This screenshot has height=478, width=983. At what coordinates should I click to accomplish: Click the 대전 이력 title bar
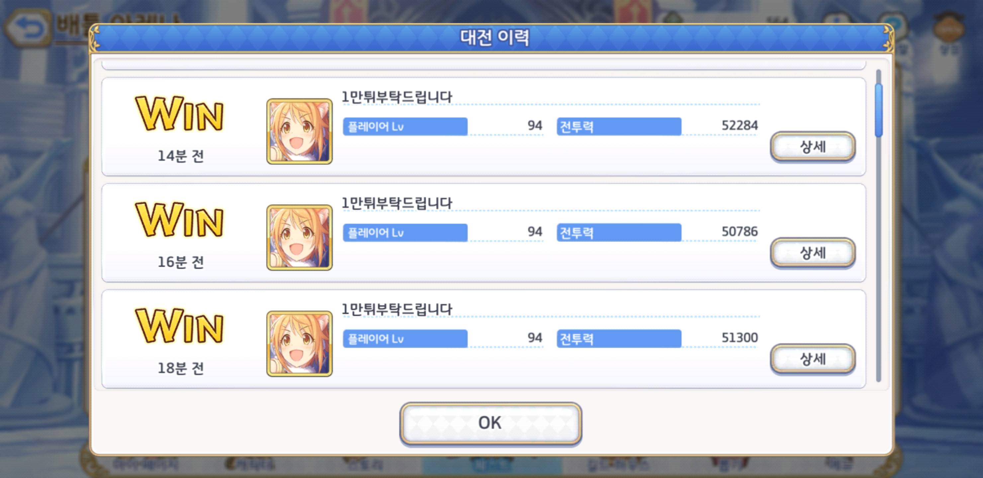[492, 38]
